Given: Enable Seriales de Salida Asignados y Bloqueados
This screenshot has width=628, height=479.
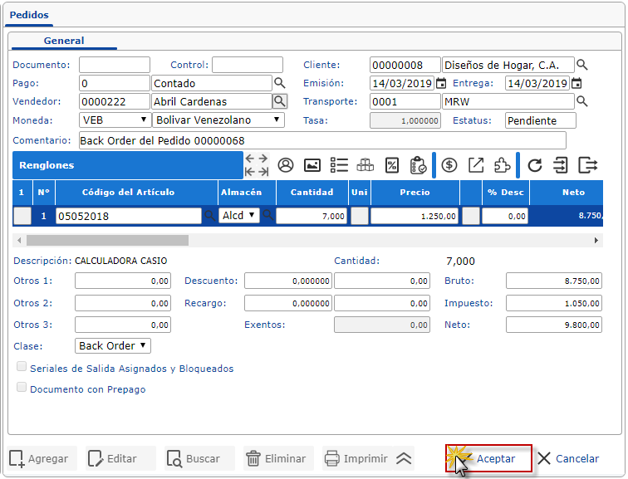Looking at the screenshot, I should click(x=22, y=368).
